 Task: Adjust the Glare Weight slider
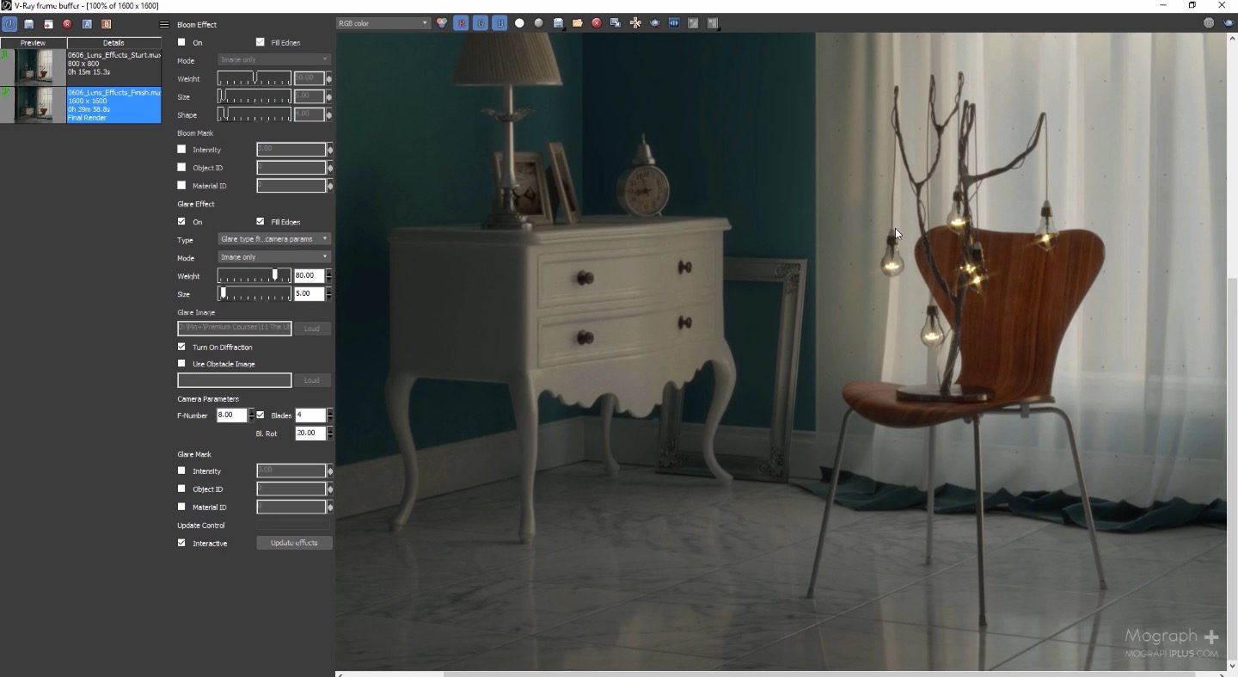click(254, 275)
